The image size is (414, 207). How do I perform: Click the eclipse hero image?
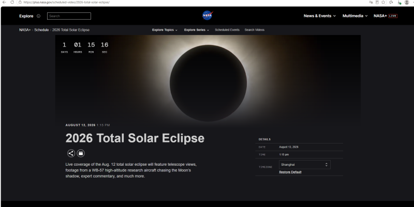tap(208, 82)
